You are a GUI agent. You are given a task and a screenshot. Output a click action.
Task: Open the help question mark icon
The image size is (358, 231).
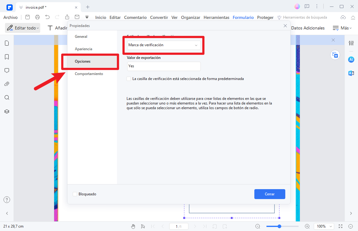pos(7,200)
